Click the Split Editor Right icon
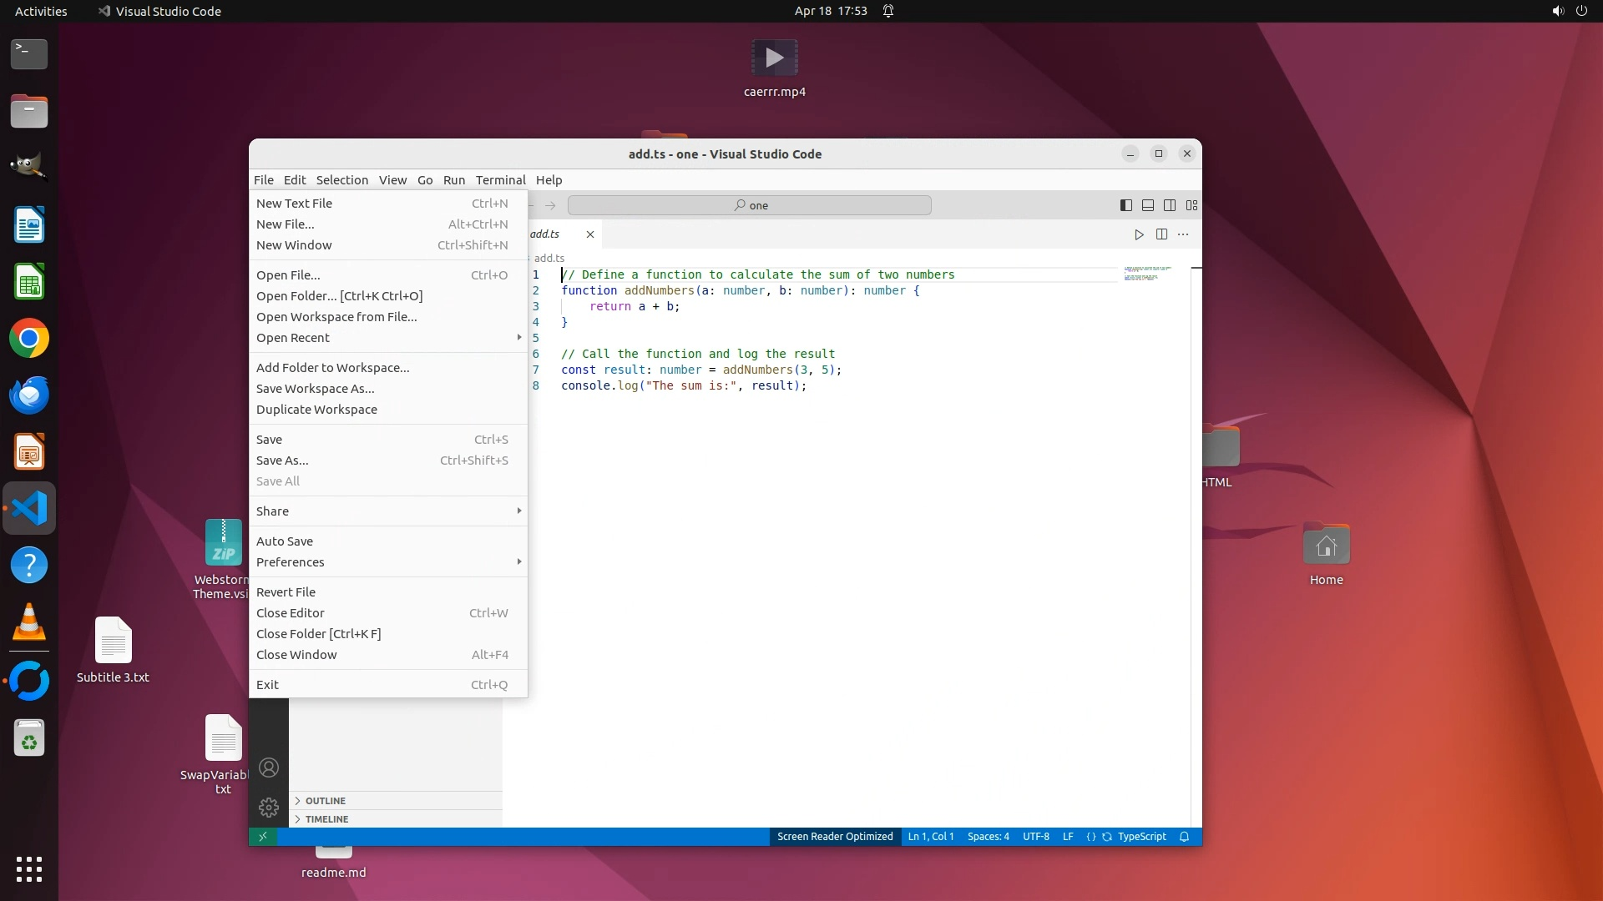1603x901 pixels. tap(1161, 234)
